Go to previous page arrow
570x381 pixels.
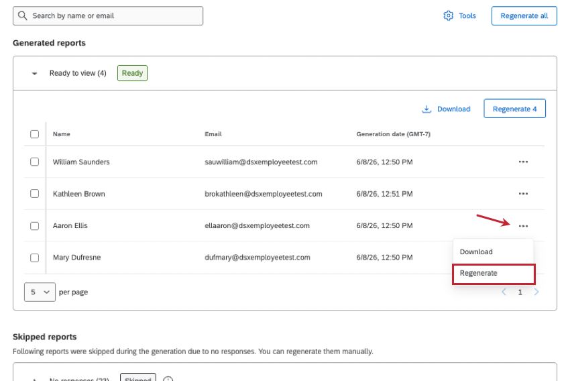[x=504, y=292]
